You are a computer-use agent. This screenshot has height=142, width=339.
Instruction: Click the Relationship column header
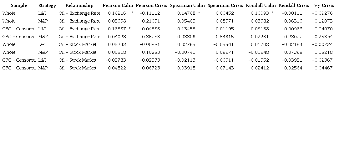point(79,5)
